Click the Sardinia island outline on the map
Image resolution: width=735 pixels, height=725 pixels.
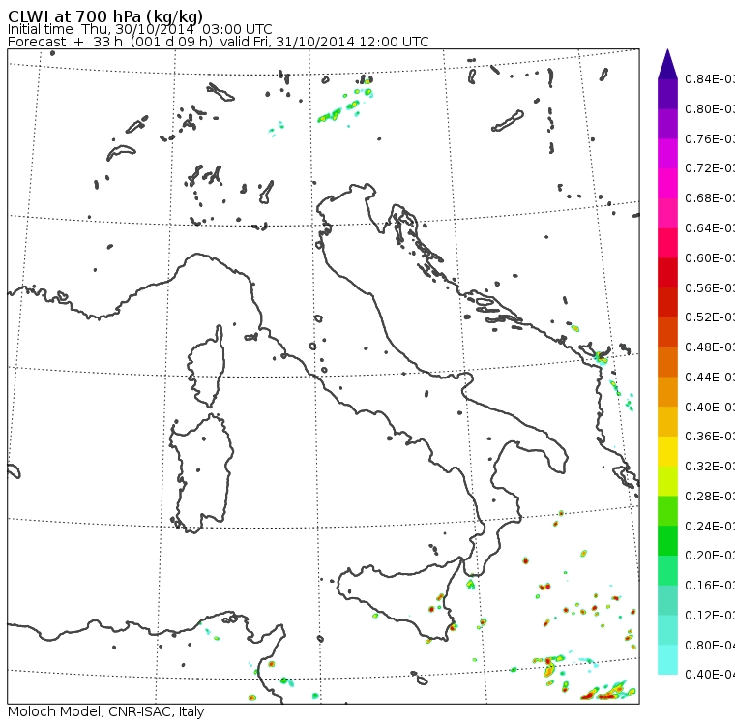pyautogui.click(x=201, y=473)
